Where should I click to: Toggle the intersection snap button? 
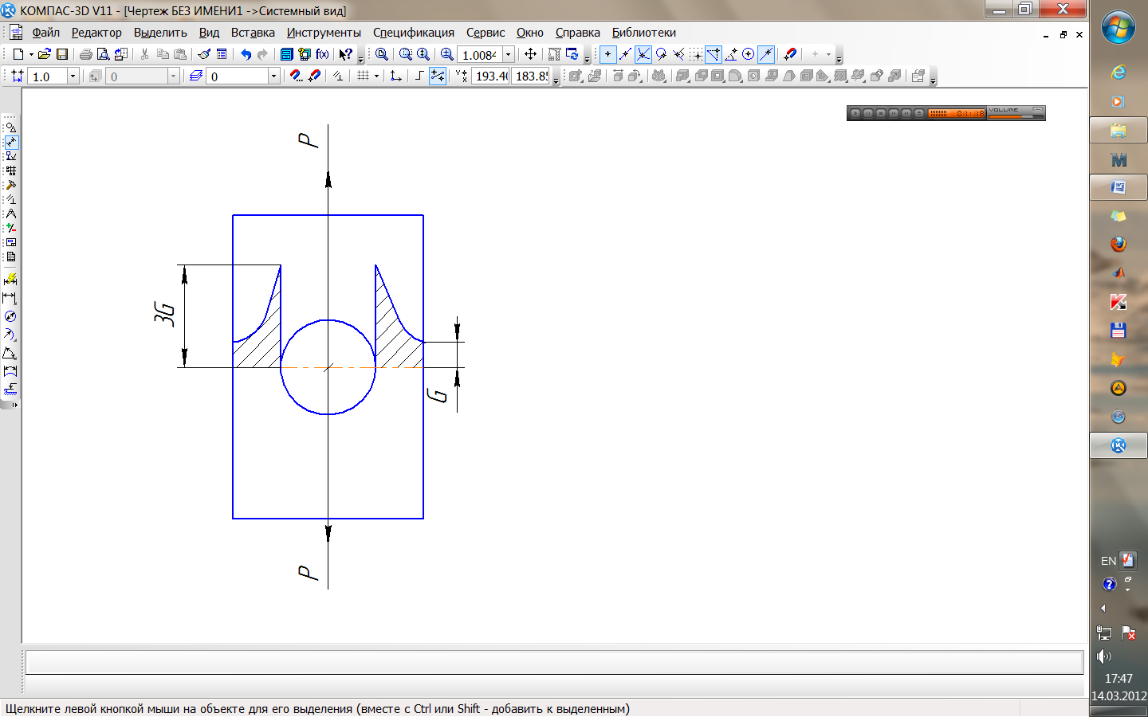[x=643, y=54]
